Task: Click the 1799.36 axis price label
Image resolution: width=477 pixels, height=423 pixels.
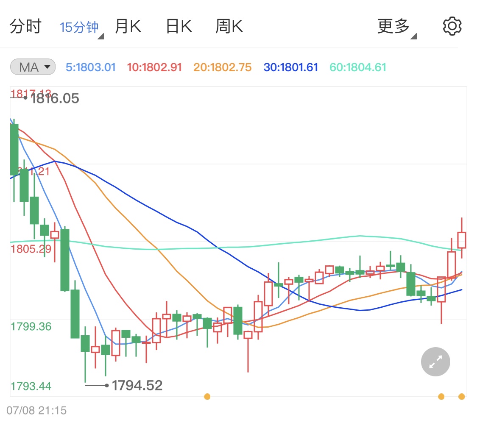Action: coord(31,327)
